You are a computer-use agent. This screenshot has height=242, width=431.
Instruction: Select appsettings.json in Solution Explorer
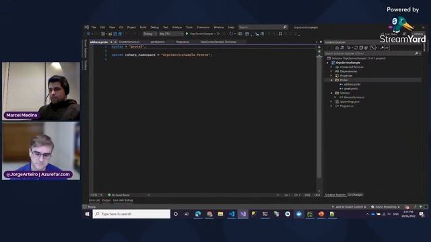(350, 102)
